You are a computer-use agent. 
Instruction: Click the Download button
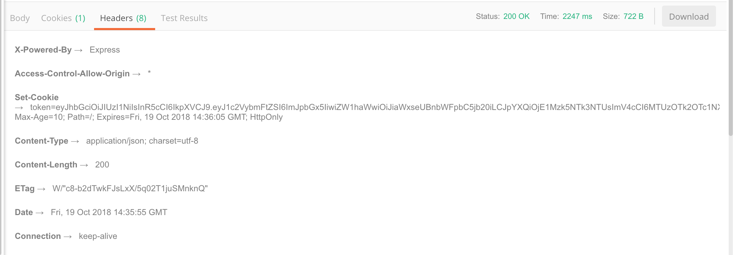click(688, 16)
